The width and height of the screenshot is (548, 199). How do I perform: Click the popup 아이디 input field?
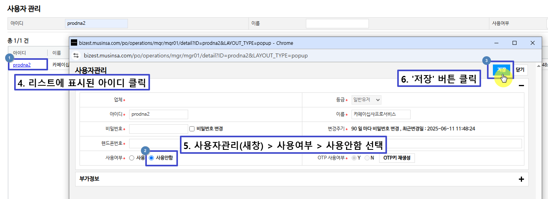(159, 114)
